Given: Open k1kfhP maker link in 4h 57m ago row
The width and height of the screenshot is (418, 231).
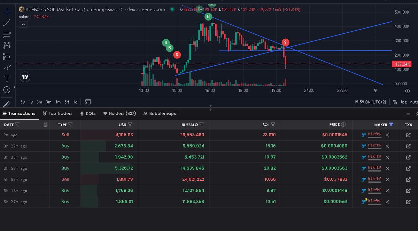Looking at the screenshot, I should pos(374,179).
